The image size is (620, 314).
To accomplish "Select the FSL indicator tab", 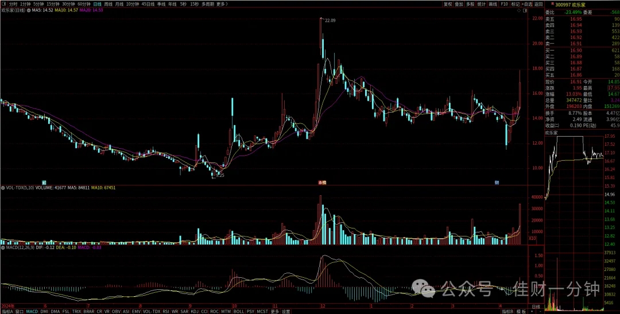I will click(66, 311).
